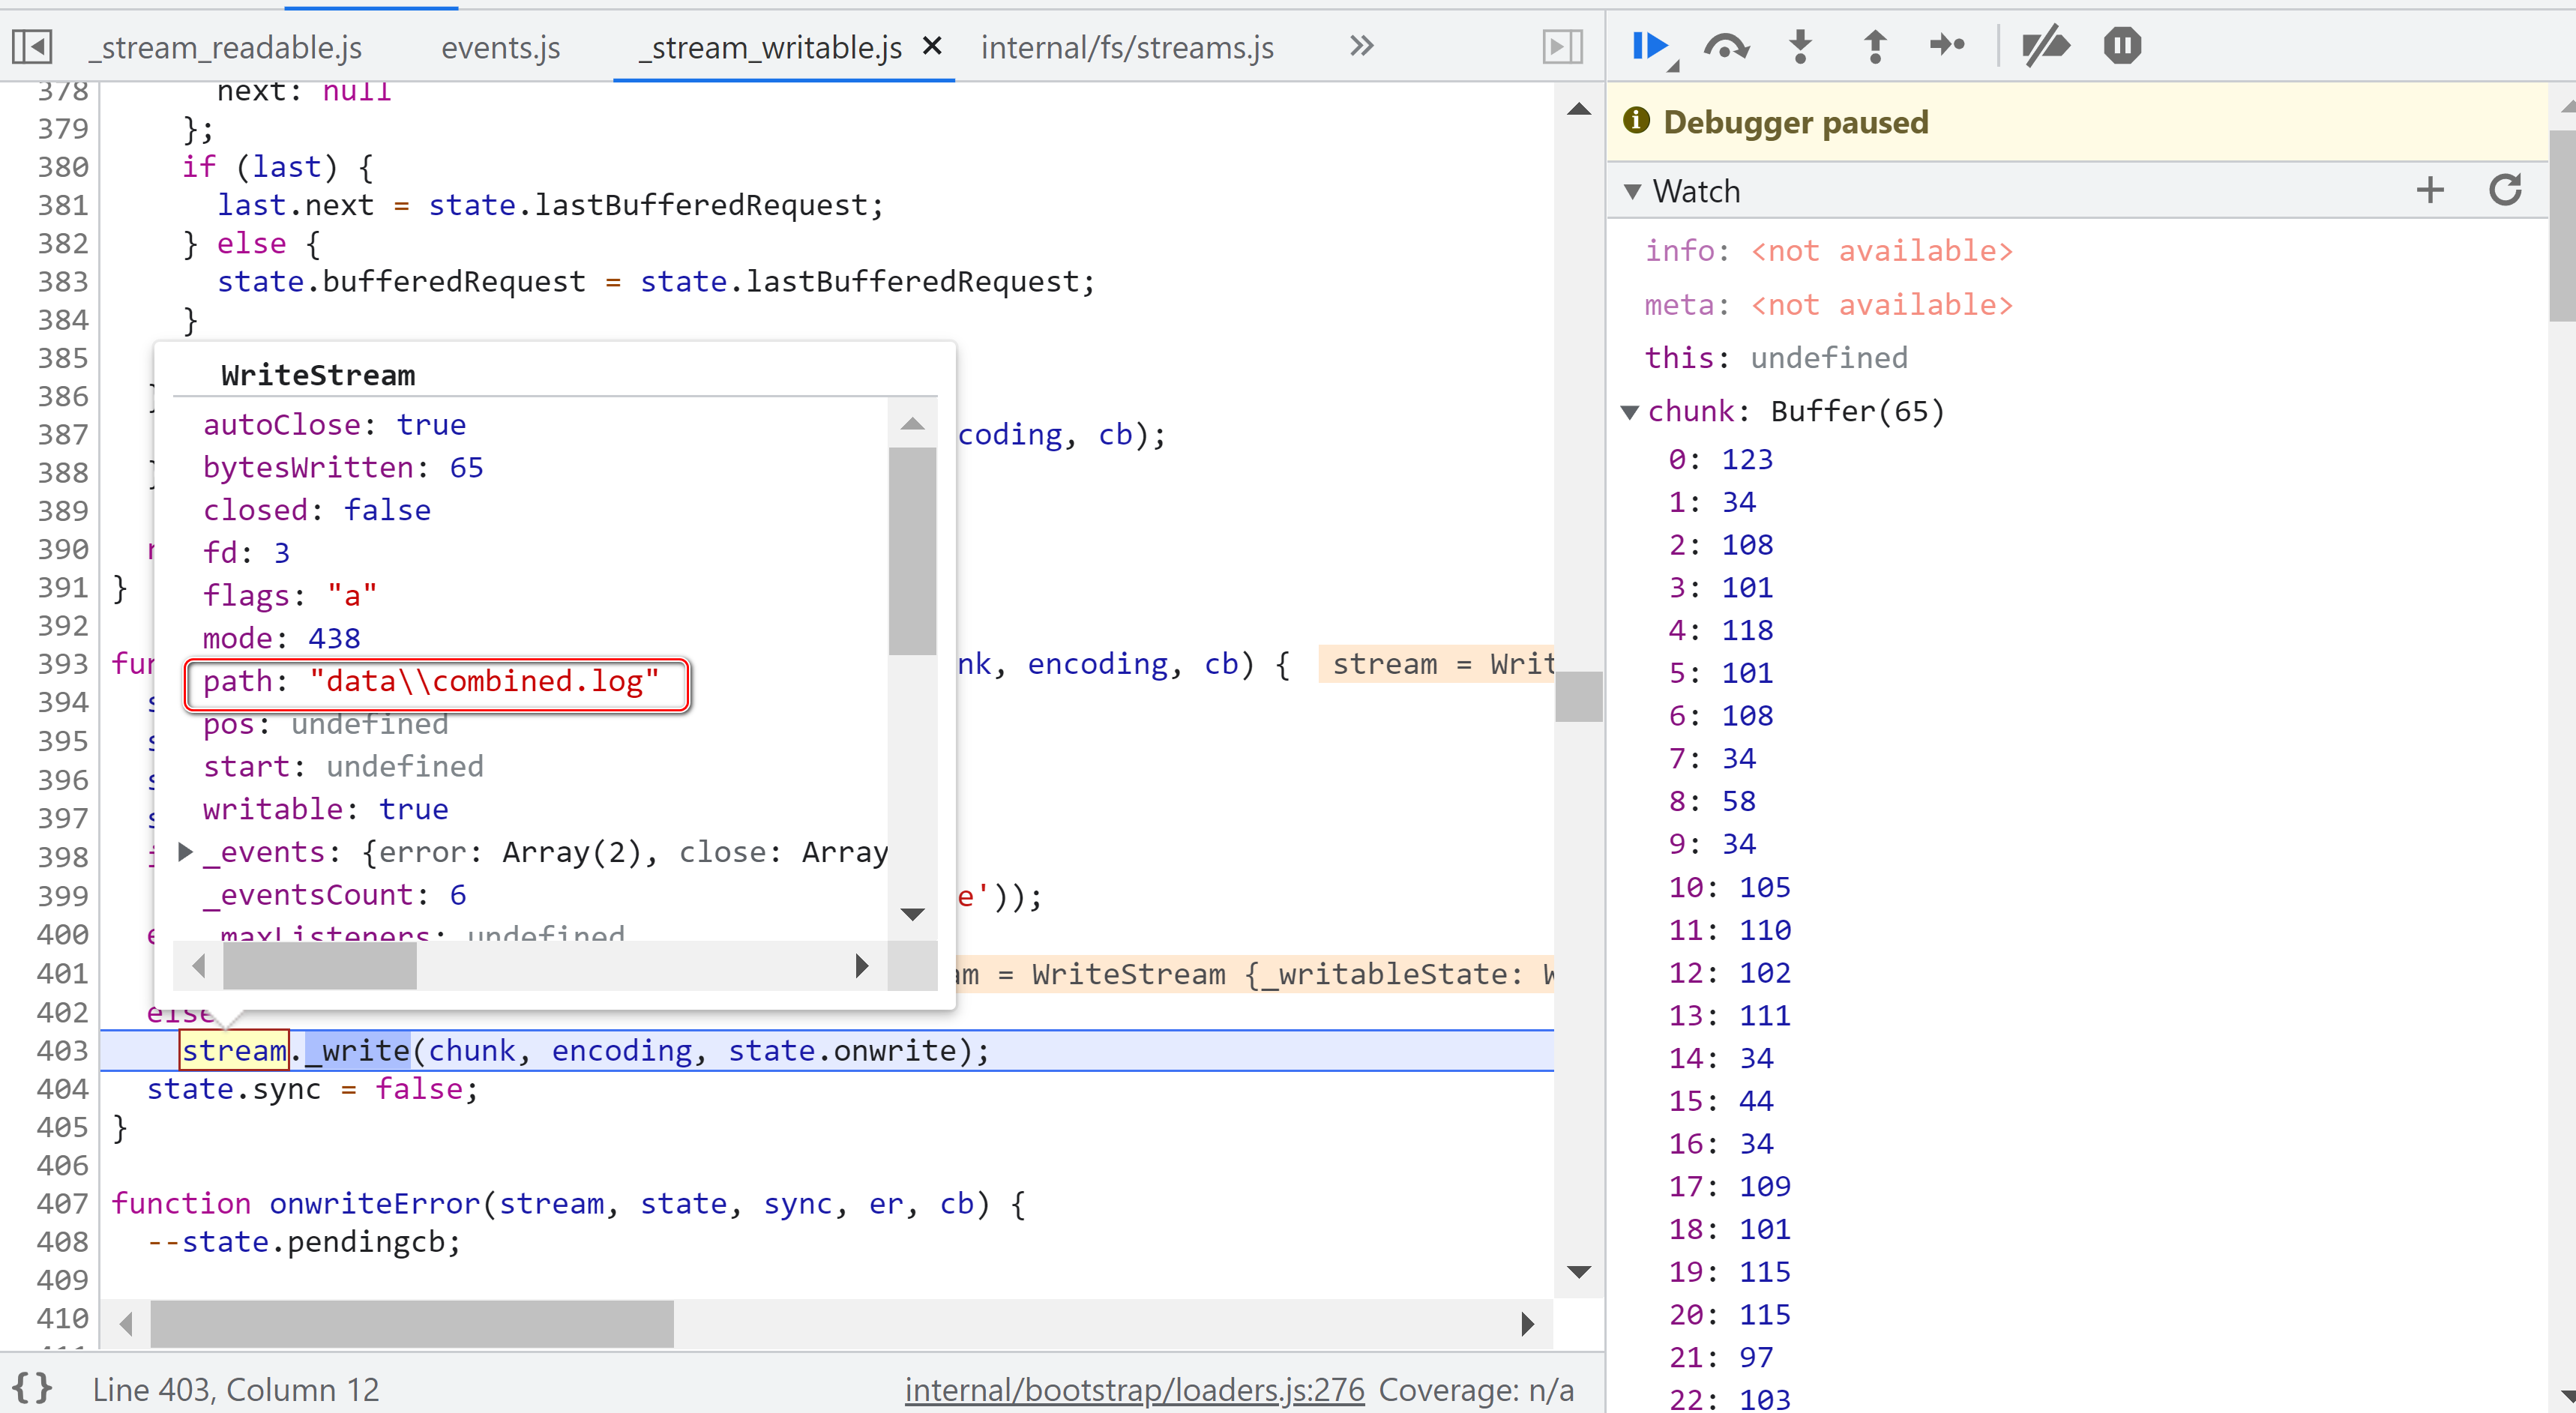Hide the debugger sidebar pane
Image resolution: width=2576 pixels, height=1413 pixels.
1561,46
